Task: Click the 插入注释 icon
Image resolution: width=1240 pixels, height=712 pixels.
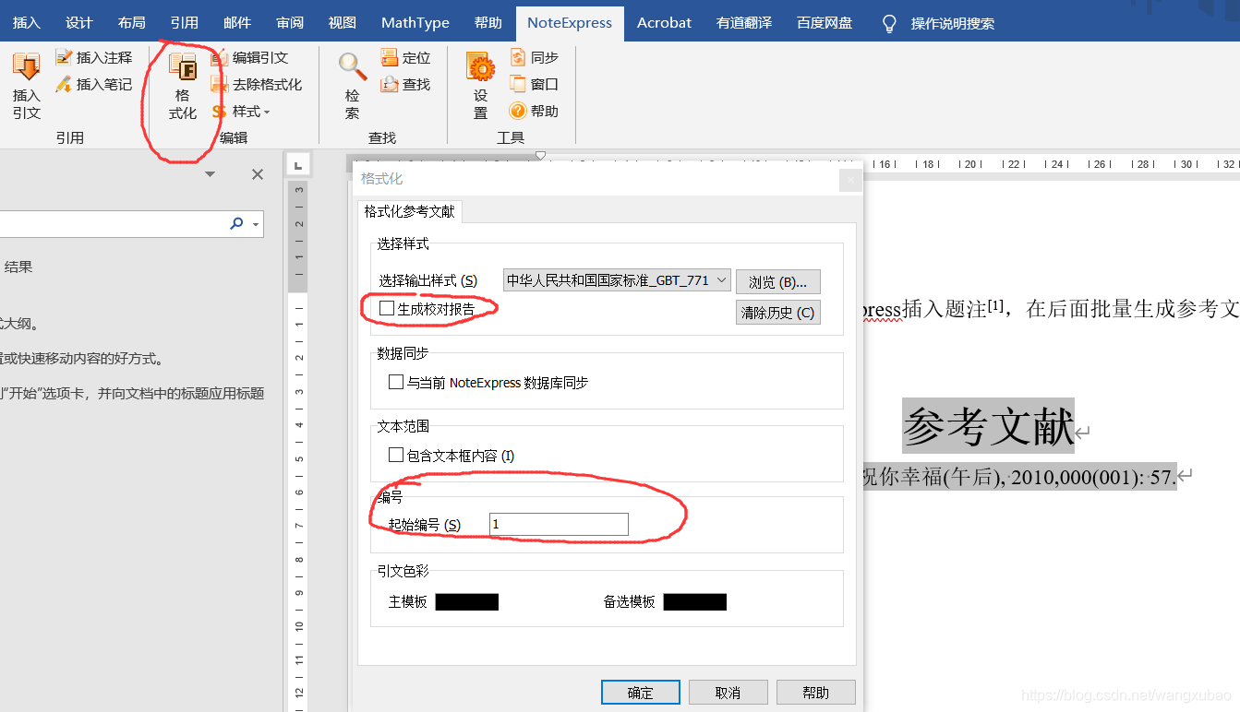Action: (x=64, y=58)
